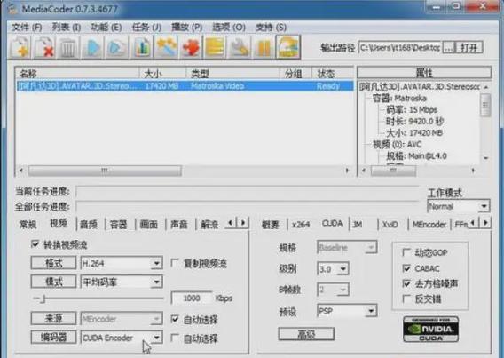The height and width of the screenshot is (358, 504).
Task: Click the file list horizontal scrollbar thumb
Action: coord(105,171)
